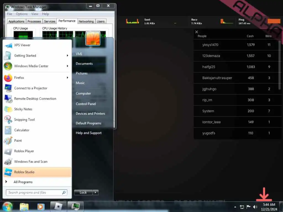
Task: Click the taskbar clock showing 5:44 AM
Action: pos(269,207)
